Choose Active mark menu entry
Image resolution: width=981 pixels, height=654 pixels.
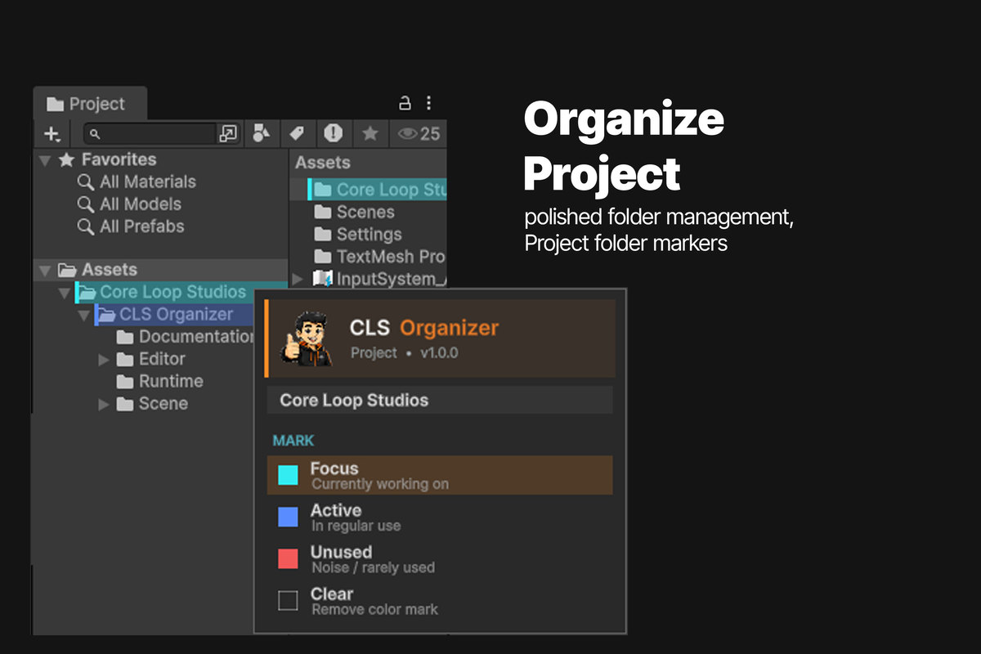(440, 517)
